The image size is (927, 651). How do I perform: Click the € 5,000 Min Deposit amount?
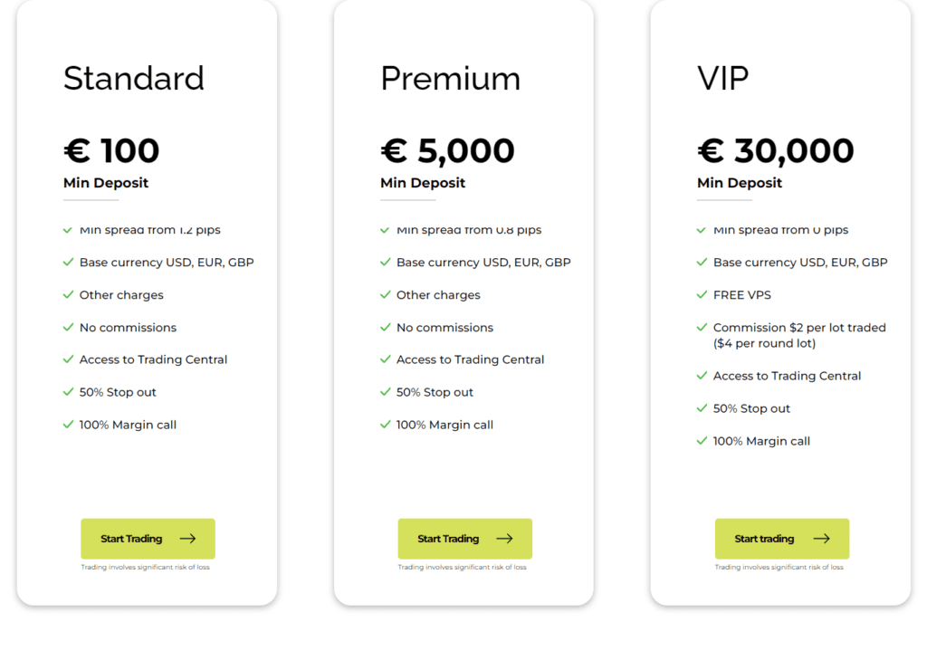447,150
